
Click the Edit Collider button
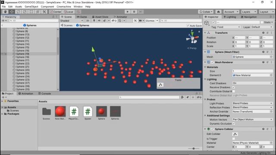pos(235,134)
